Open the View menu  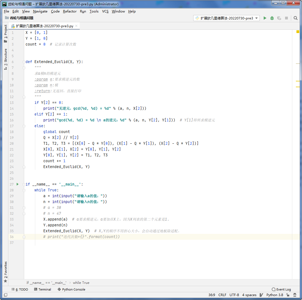pos(26,11)
